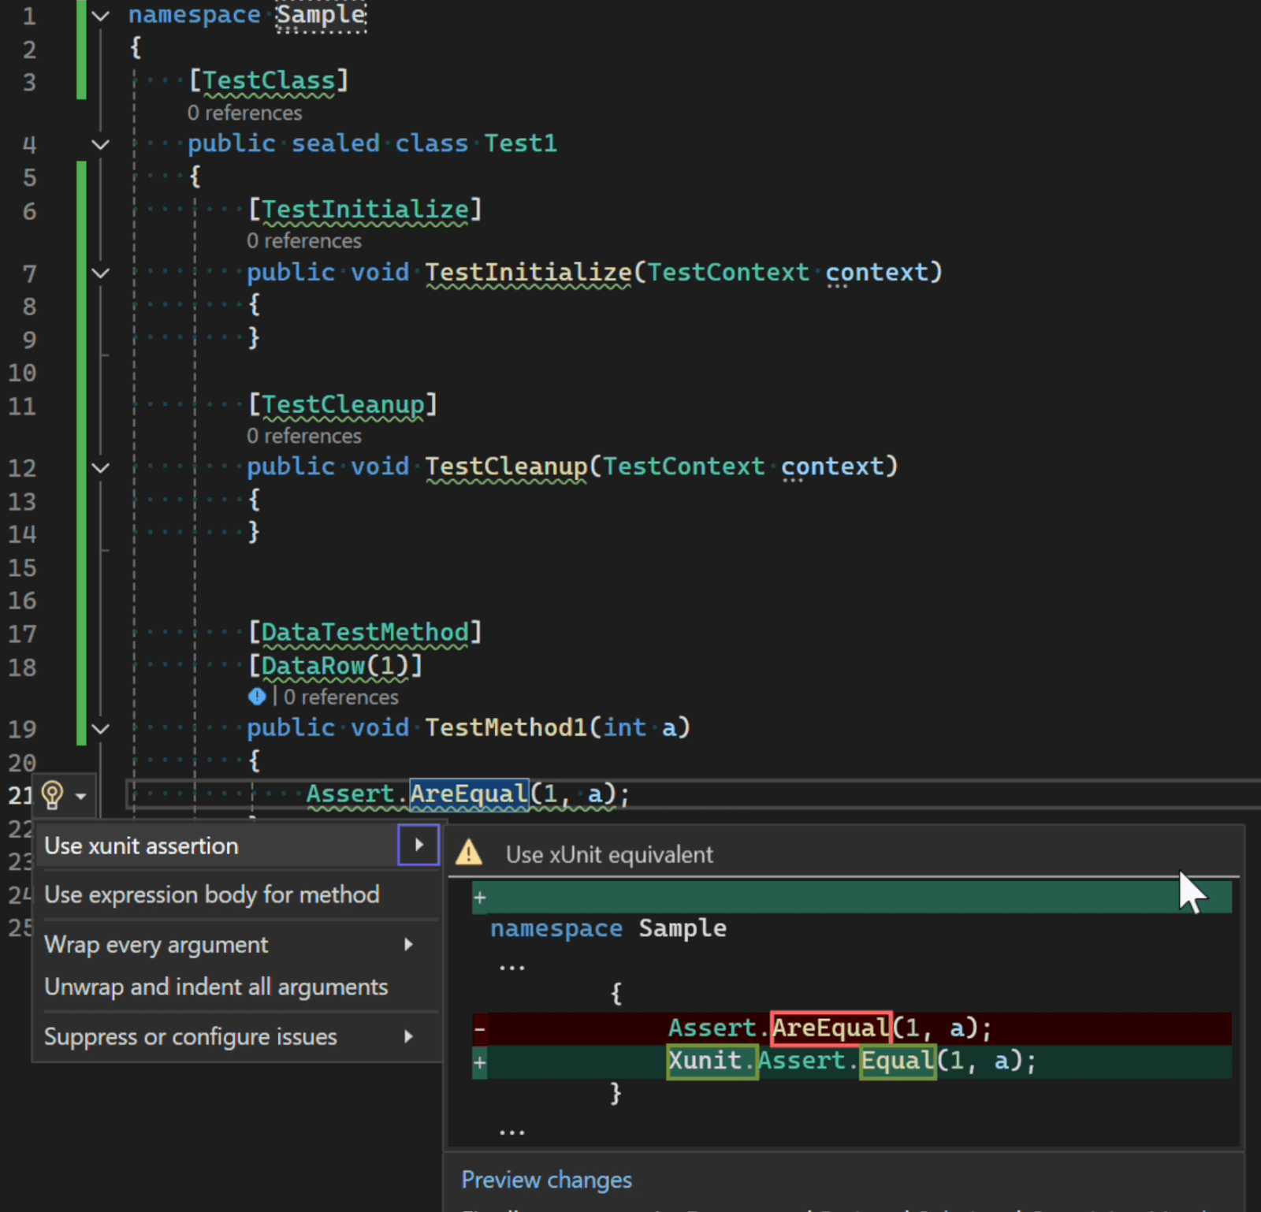The image size is (1261, 1212).
Task: Collapse the Test1 class definition
Action: [x=101, y=144]
